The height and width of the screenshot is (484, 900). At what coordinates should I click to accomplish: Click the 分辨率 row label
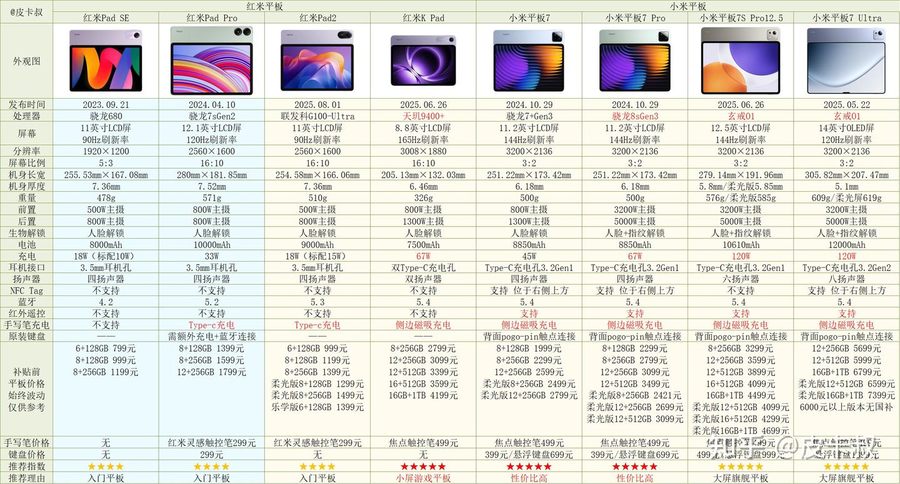[x=27, y=151]
